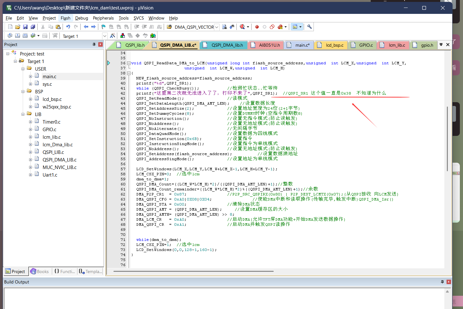Collapse the USER group

click(x=23, y=69)
